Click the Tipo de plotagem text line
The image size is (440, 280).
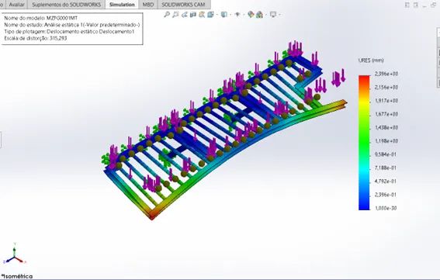tap(69, 32)
